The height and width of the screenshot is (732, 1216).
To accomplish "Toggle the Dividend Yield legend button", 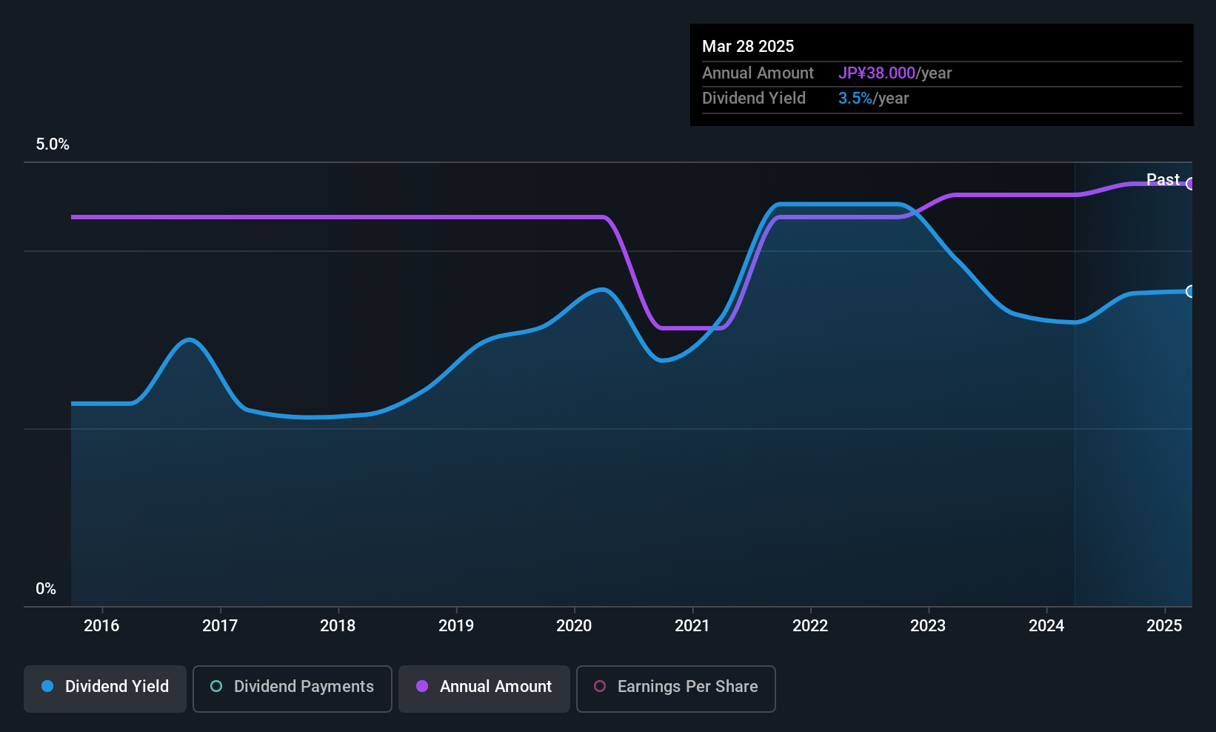I will tap(105, 688).
